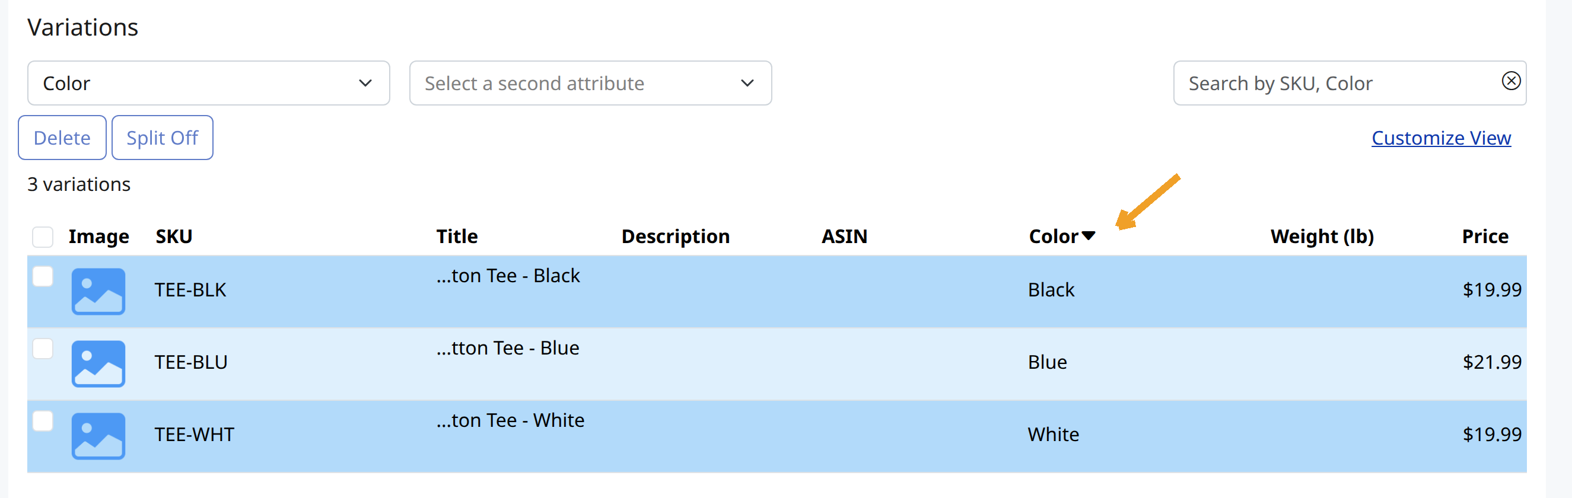The width and height of the screenshot is (1572, 498).
Task: Click the TEE-BLK image placeholder icon
Action: [98, 291]
